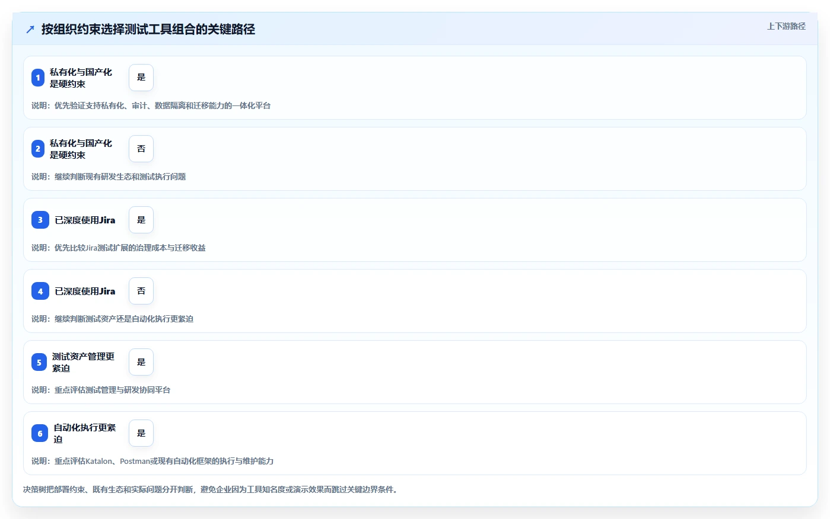Viewport: 830px width, 519px height.
Task: Click the step 3 label 已深度使用Jira
Action: click(x=85, y=220)
